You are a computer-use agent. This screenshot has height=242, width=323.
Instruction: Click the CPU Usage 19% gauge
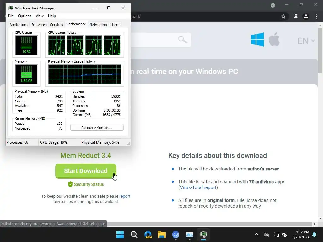(x=26, y=45)
